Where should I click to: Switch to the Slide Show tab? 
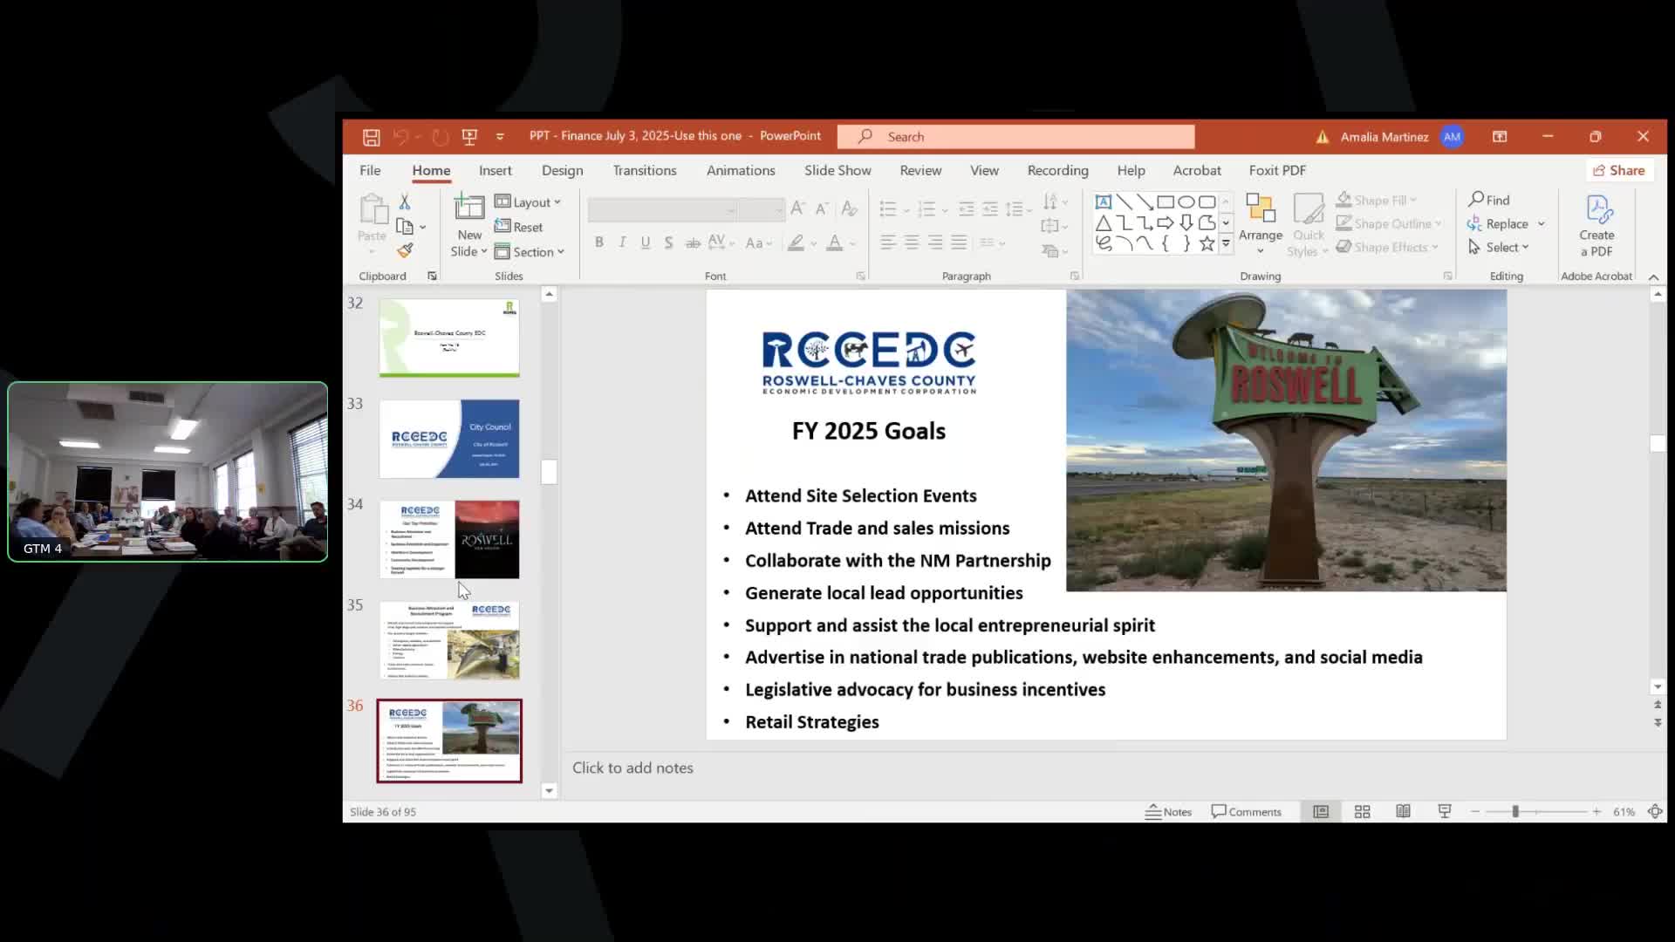pos(837,171)
